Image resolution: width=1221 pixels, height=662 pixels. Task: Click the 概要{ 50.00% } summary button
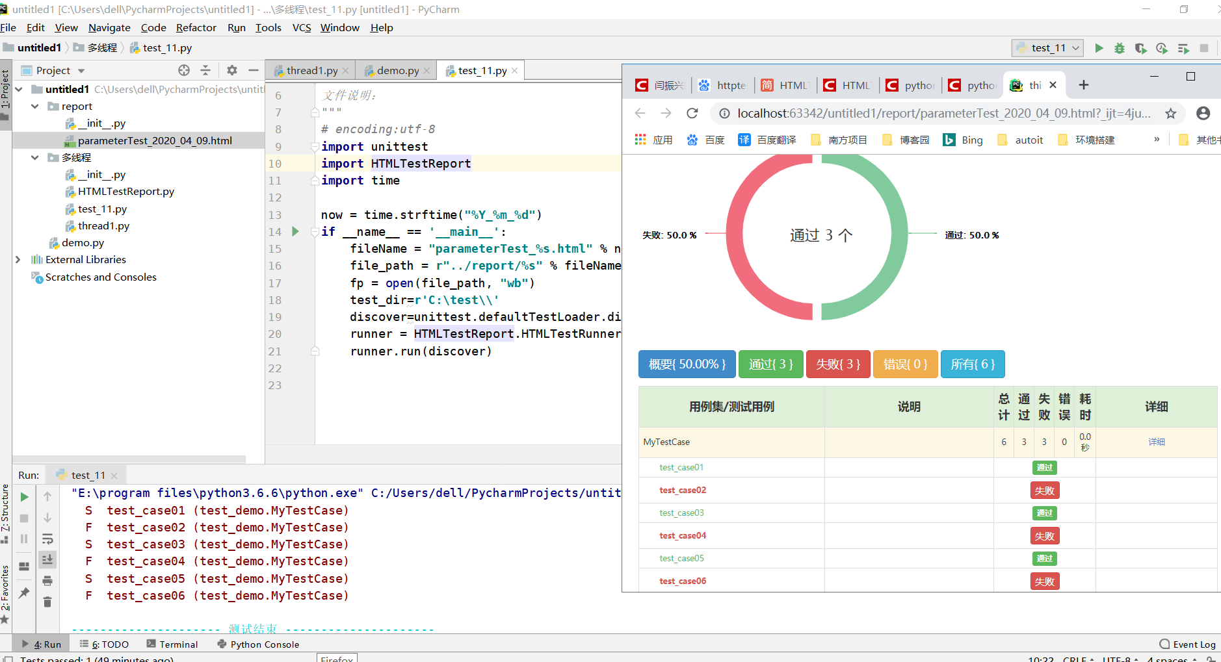click(x=687, y=364)
